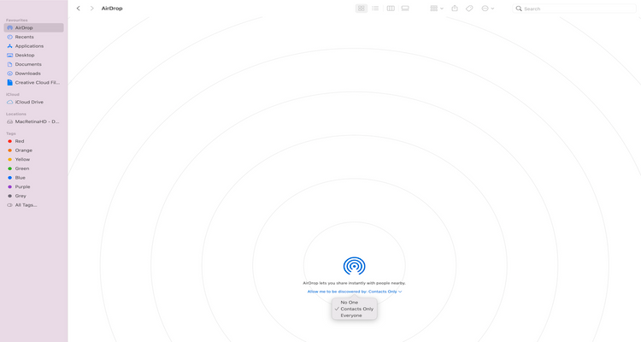Click the Edit Tags toolbar icon

(469, 9)
